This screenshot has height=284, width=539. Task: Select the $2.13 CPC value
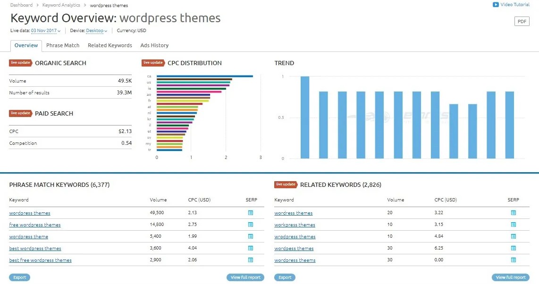(x=125, y=131)
